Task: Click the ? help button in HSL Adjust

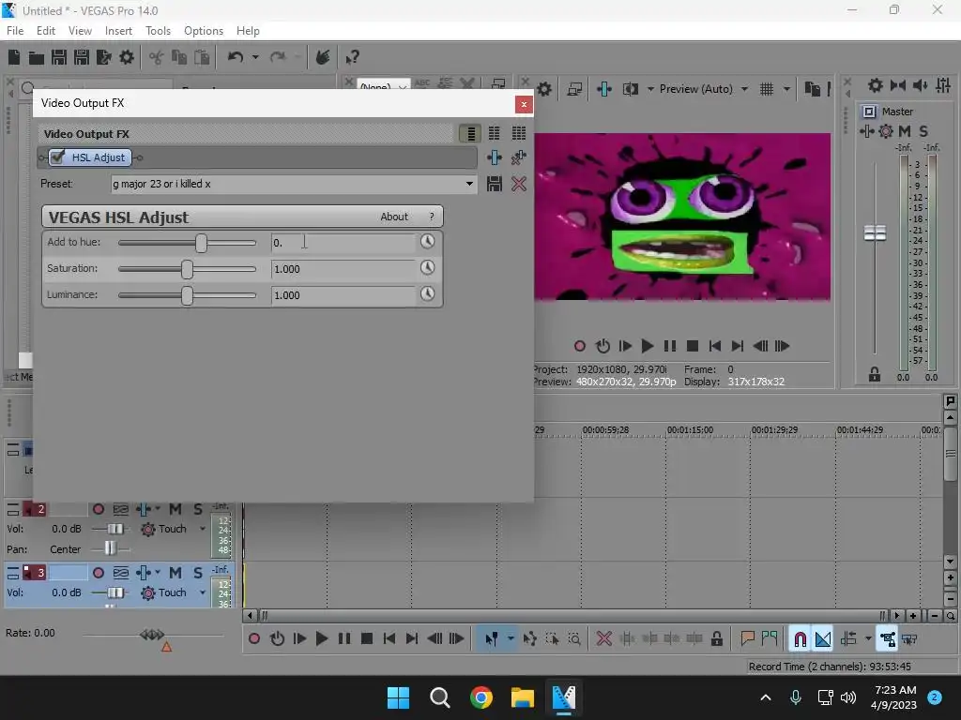Action: (x=432, y=217)
